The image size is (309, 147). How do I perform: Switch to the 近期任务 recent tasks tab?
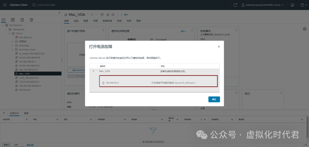(14, 113)
